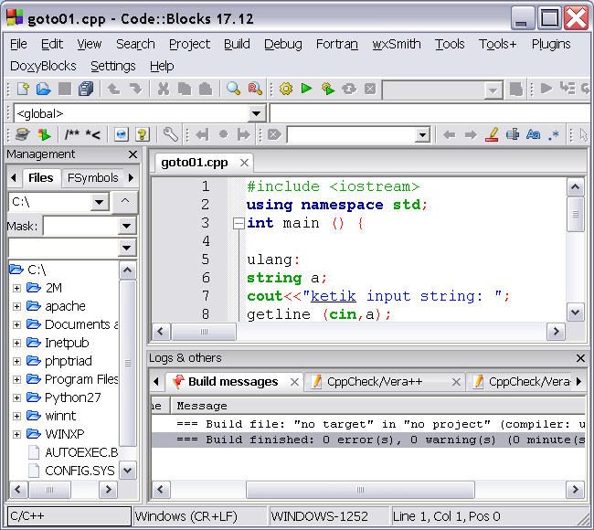Click the Replace icon

coord(255,89)
